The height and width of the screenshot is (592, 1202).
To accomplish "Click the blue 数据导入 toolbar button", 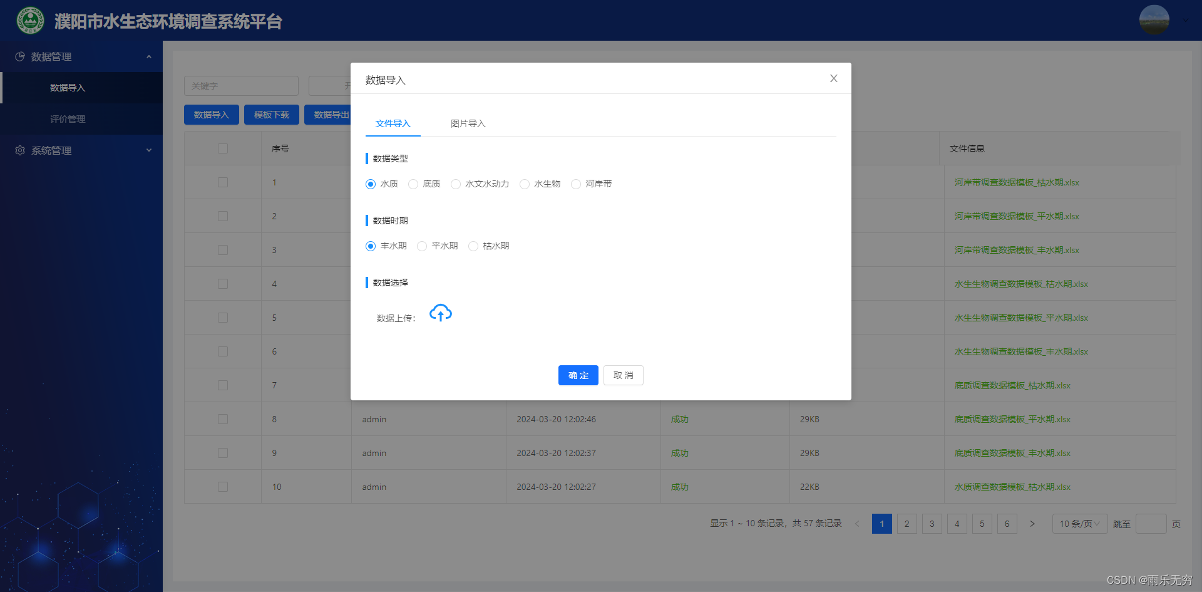I will (212, 115).
